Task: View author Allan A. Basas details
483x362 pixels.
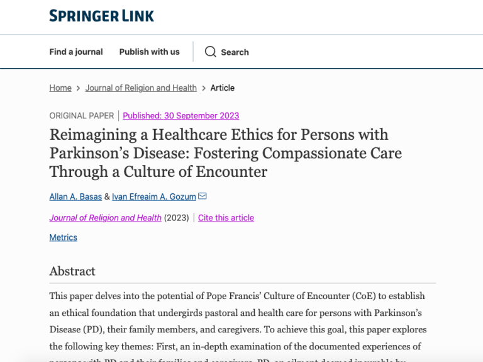Action: tap(75, 196)
